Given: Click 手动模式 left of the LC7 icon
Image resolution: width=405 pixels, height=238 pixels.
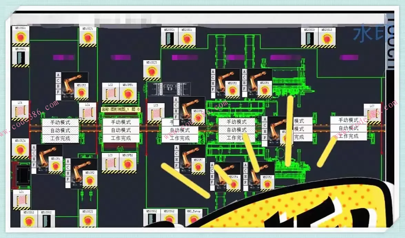Looking at the screenshot, I should (348, 120).
